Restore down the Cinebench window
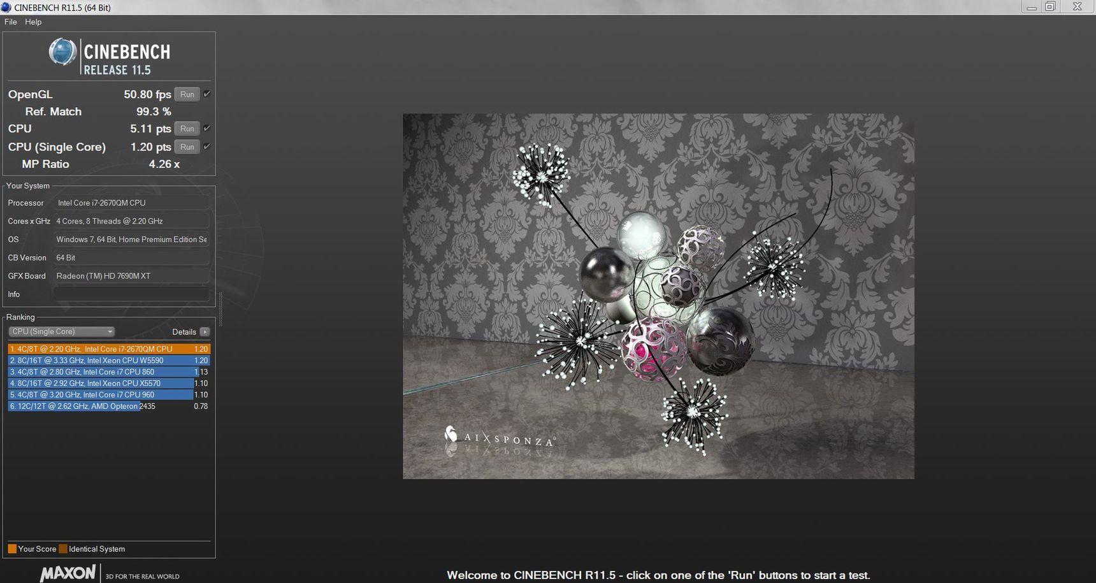 (x=1050, y=7)
